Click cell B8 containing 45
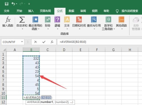The image size is (142, 105). tap(31, 85)
